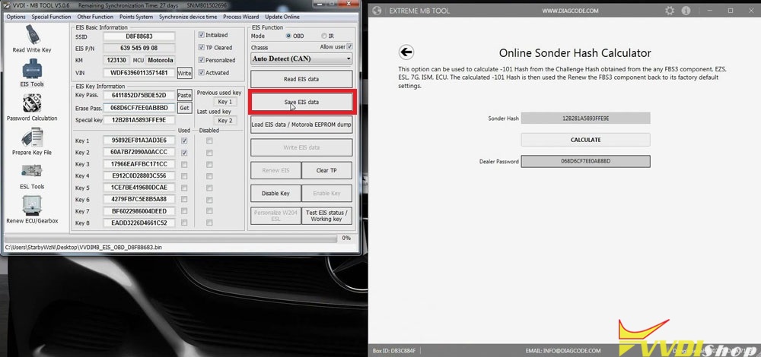This screenshot has width=761, height=357.
Task: Select the OBD mode radio button
Action: click(288, 36)
